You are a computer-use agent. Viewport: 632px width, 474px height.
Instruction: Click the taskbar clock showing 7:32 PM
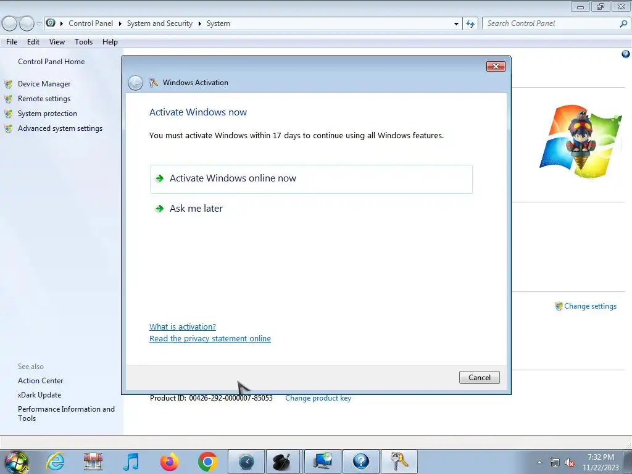601,462
